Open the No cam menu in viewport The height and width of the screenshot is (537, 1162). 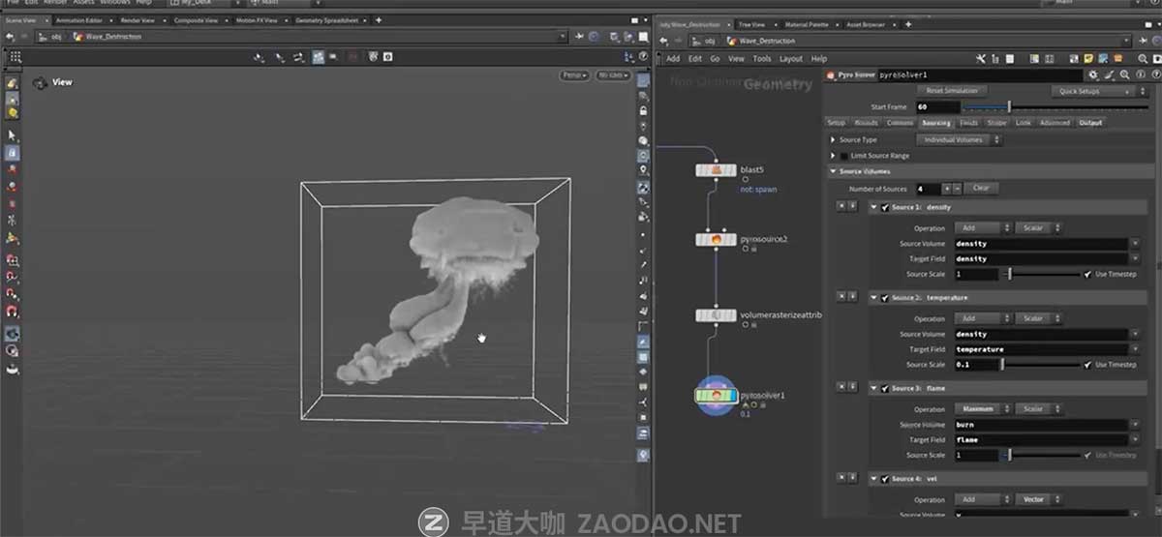tap(613, 75)
